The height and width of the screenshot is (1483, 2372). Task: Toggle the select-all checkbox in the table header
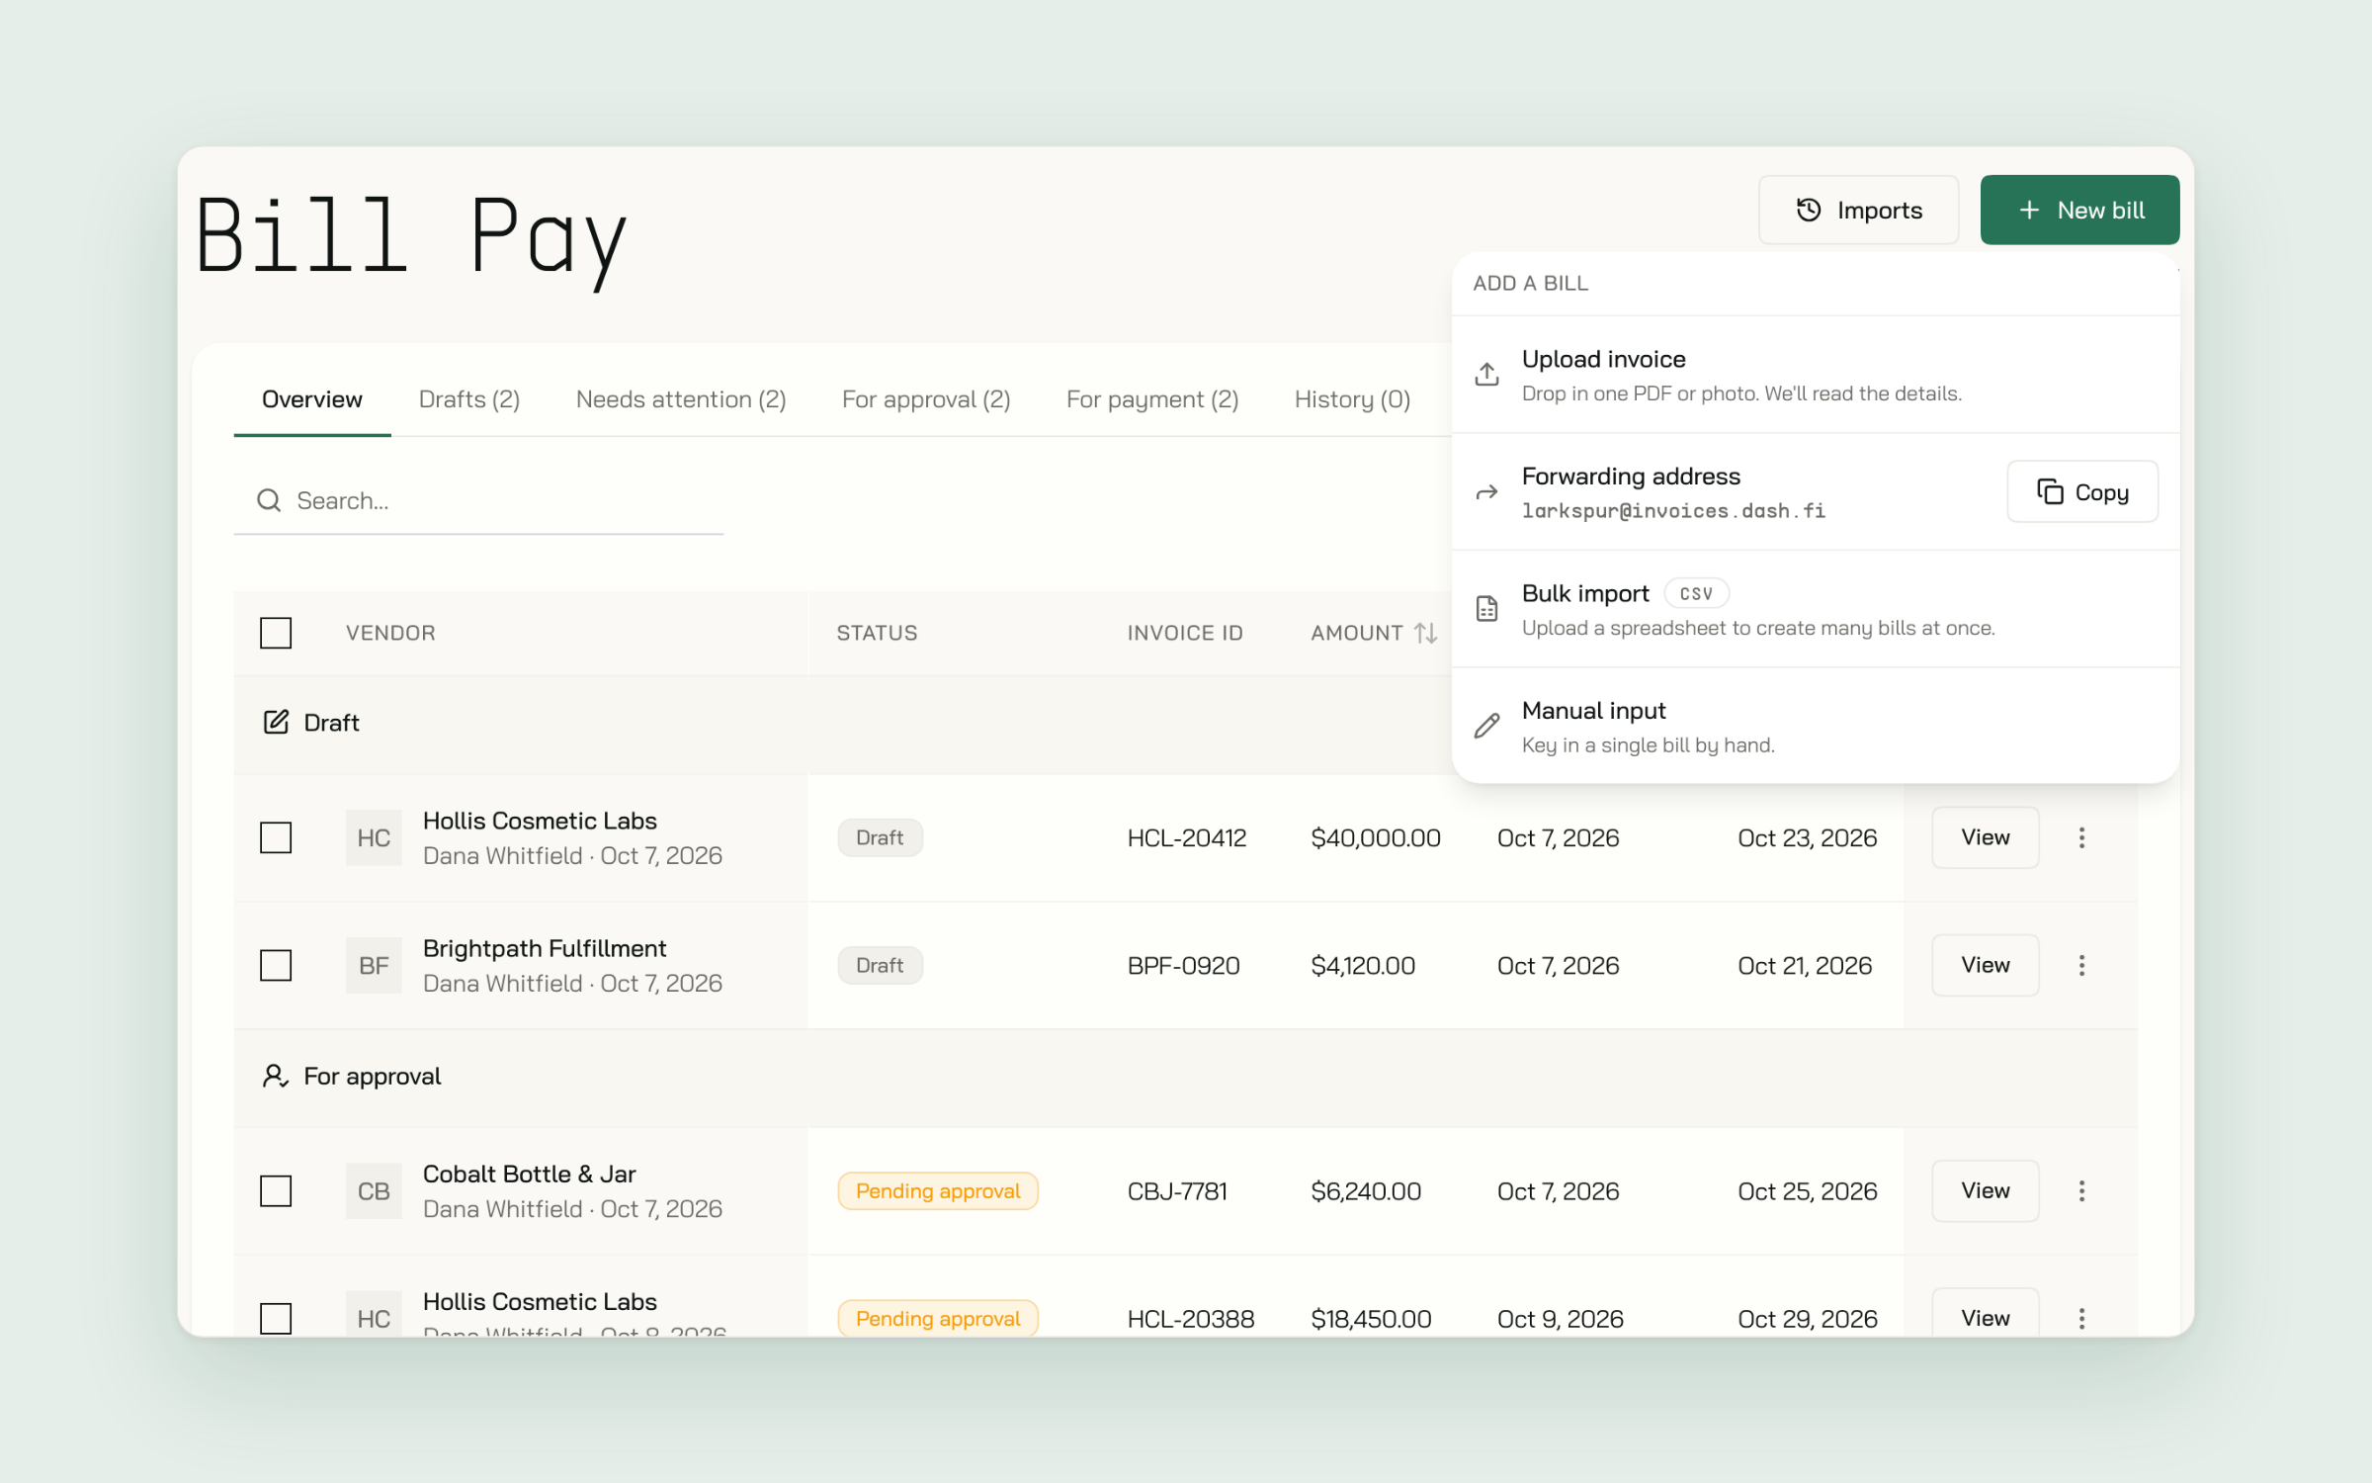click(276, 633)
